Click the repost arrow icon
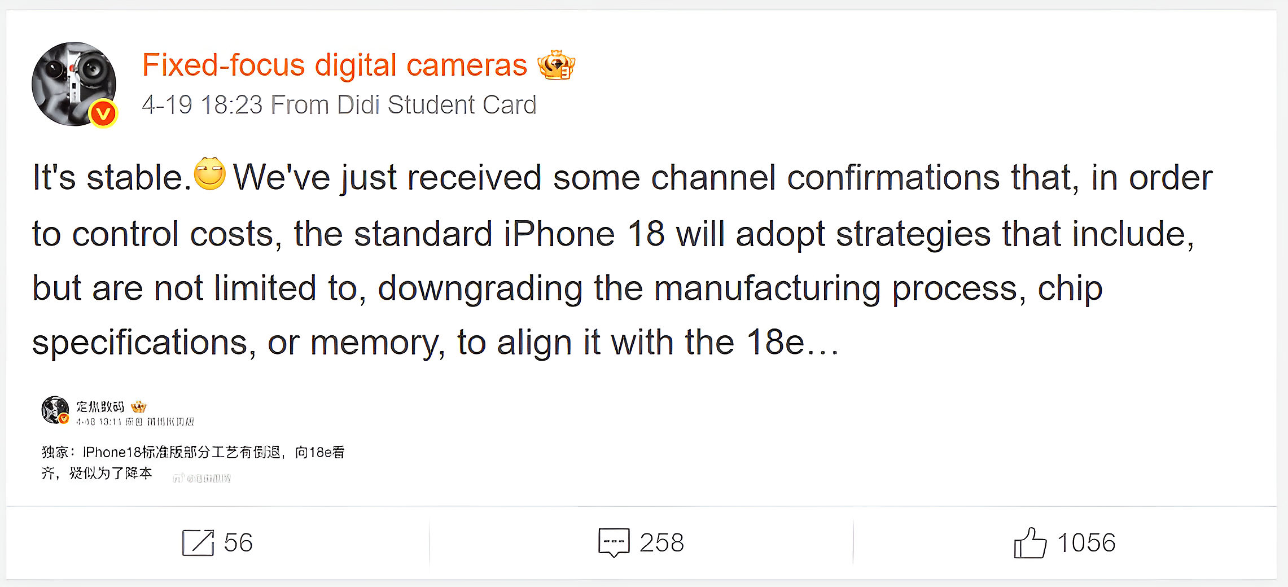 [x=198, y=542]
